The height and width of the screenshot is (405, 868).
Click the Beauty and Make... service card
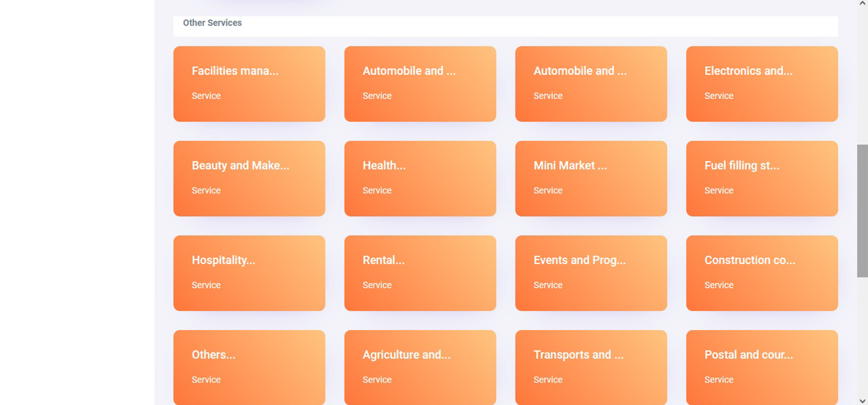point(249,178)
